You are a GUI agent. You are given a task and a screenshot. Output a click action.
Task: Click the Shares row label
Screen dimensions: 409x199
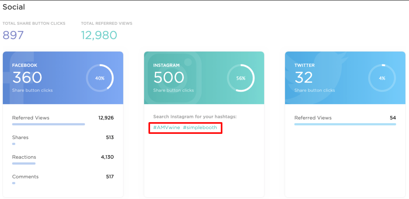[20, 137]
